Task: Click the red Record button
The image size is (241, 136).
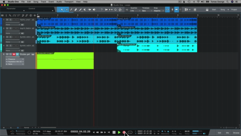Action: tap(124, 132)
